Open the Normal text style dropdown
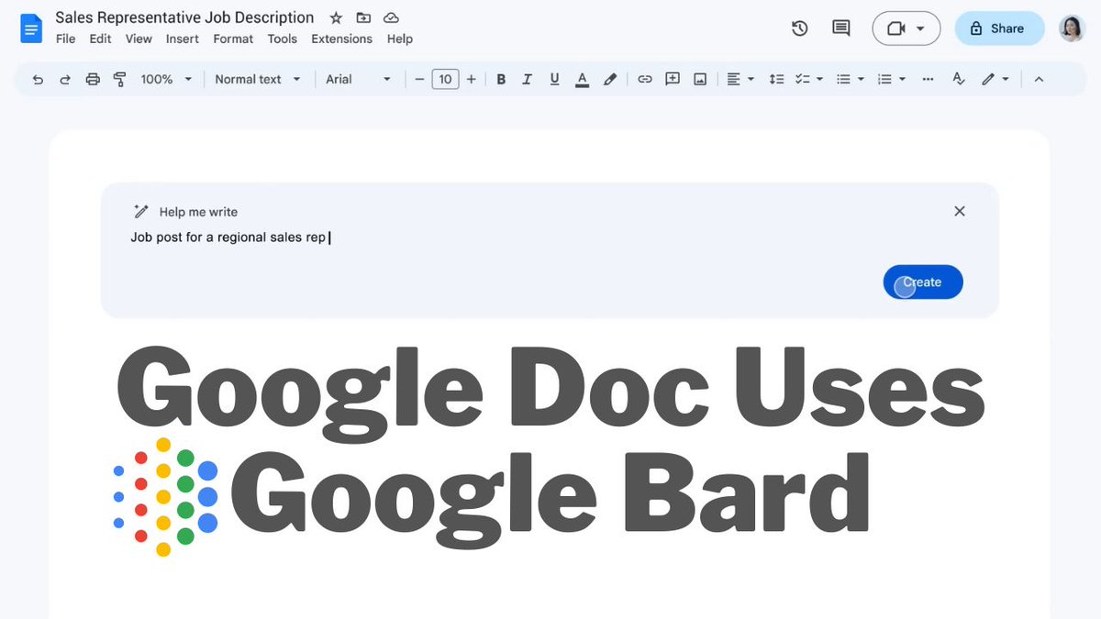The width and height of the screenshot is (1101, 619). point(258,80)
